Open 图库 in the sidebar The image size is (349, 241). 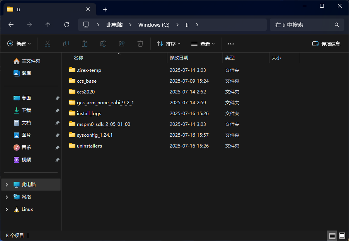coord(22,73)
